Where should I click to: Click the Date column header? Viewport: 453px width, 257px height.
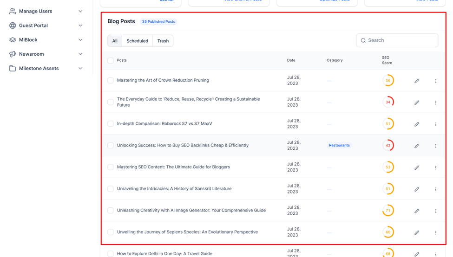click(x=291, y=60)
